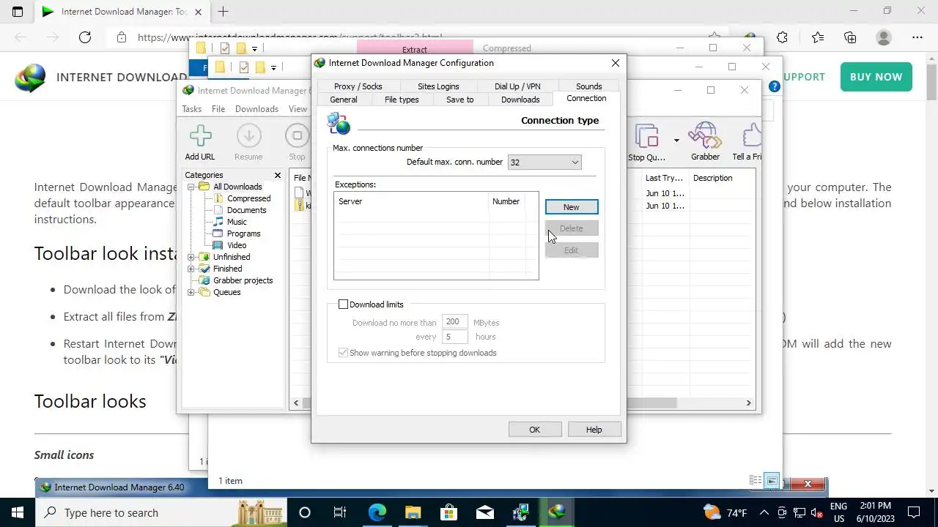Collapse the All Downloads tree node

(191, 187)
